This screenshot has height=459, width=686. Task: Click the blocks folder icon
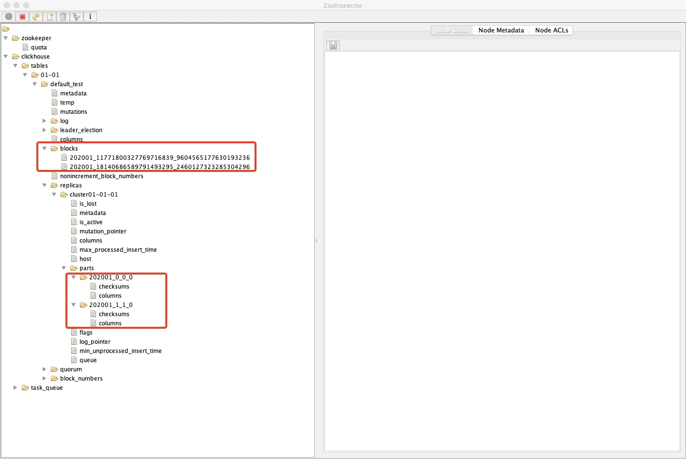coord(54,149)
